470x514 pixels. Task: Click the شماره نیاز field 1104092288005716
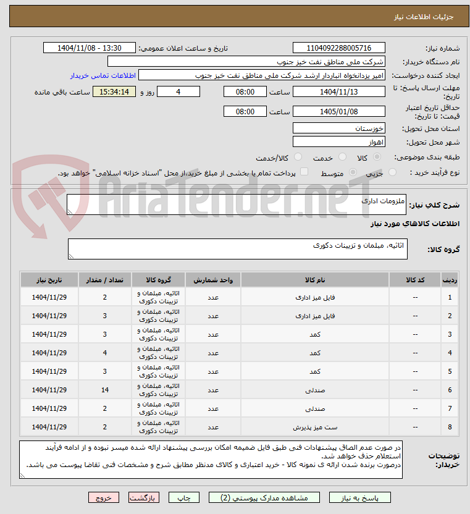coord(339,48)
